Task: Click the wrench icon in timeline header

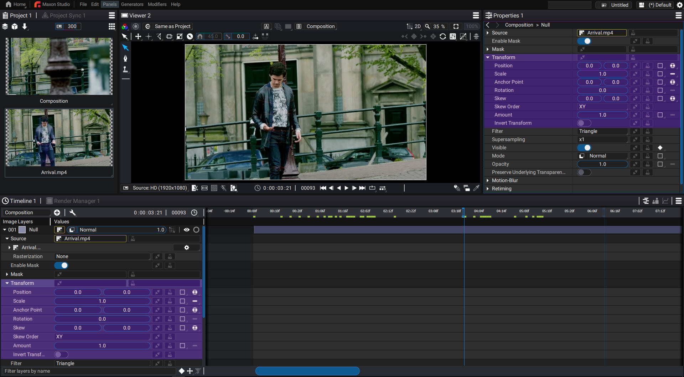Action: pyautogui.click(x=73, y=213)
